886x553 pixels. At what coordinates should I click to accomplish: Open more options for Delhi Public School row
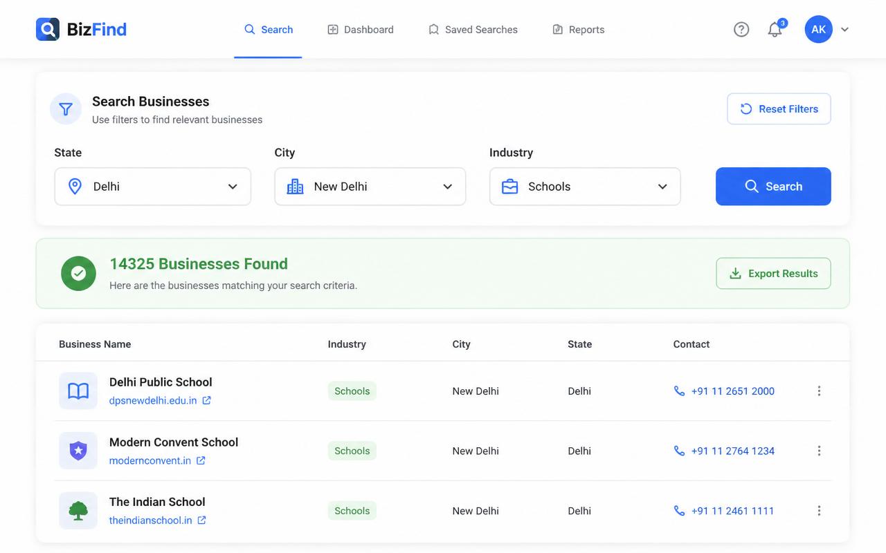(819, 391)
